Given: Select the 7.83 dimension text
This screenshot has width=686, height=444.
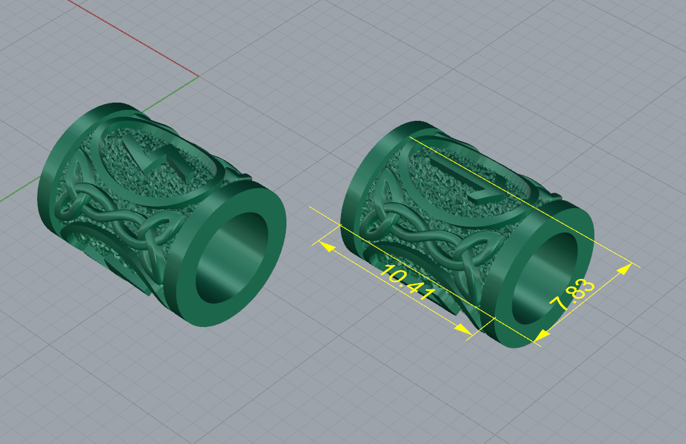Looking at the screenshot, I should pos(573,295).
